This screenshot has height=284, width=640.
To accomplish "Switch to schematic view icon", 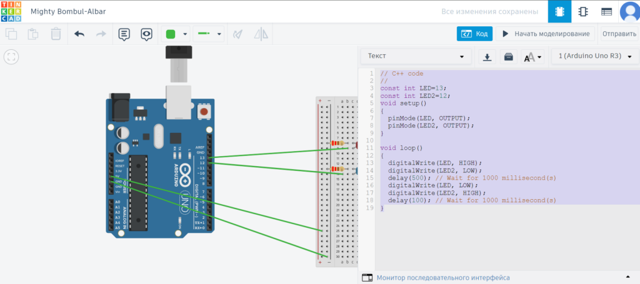I will [x=583, y=11].
